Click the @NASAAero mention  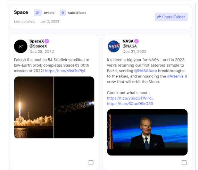146,71
